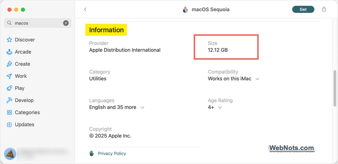Image resolution: width=338 pixels, height=164 pixels.
Task: Click the Play rocket icon
Action: 9,88
